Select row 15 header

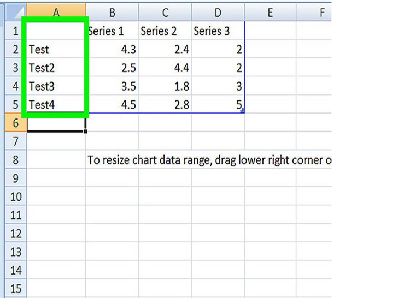[x=15, y=289]
